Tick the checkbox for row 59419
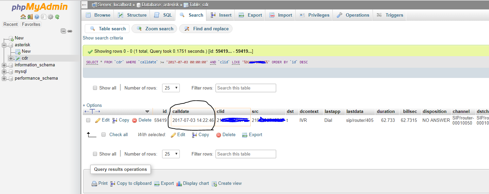 pos(88,120)
